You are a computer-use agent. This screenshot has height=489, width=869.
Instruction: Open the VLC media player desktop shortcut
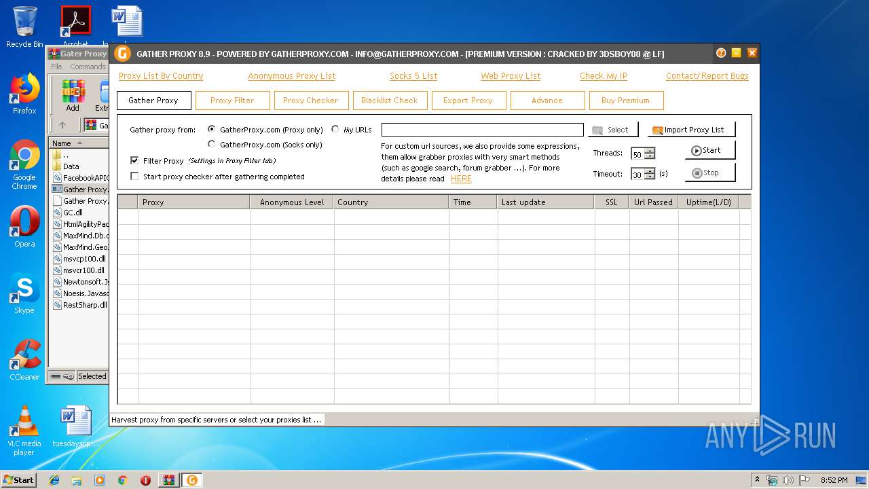[24, 431]
